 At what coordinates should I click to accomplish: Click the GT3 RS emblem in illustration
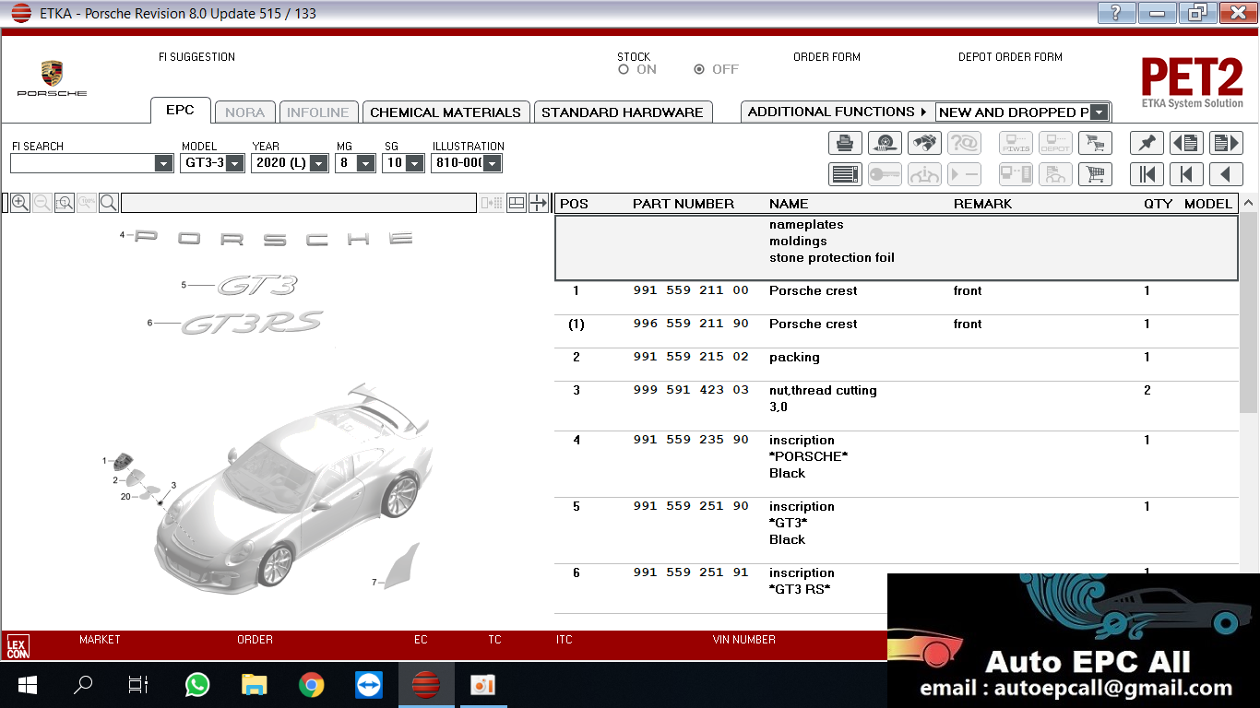pos(252,324)
